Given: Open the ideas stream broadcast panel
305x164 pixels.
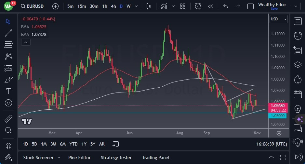Looking at the screenshot, I should click(x=298, y=142).
